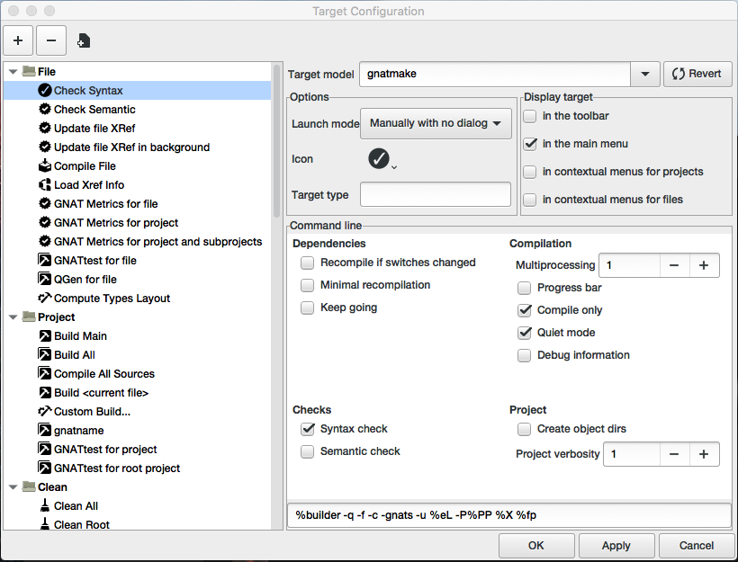738x562 pixels.
Task: Increase Multiprocessing value with plus
Action: pyautogui.click(x=704, y=265)
